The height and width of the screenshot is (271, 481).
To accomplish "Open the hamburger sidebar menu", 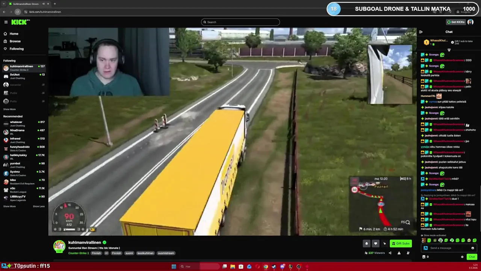I will point(6,22).
